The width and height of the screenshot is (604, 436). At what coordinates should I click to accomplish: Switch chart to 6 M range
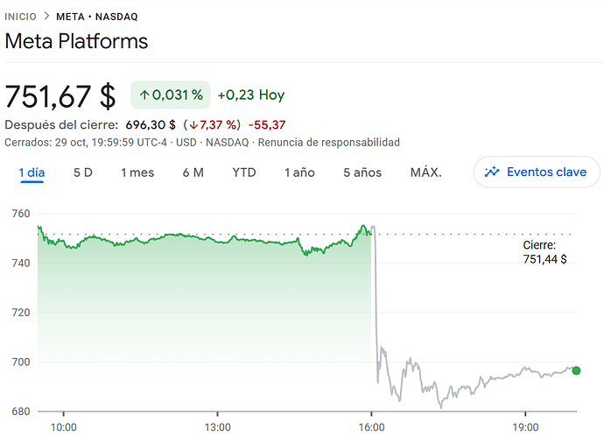[193, 172]
